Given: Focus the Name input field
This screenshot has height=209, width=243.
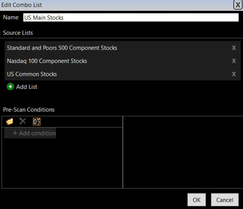Looking at the screenshot, I should [131, 17].
